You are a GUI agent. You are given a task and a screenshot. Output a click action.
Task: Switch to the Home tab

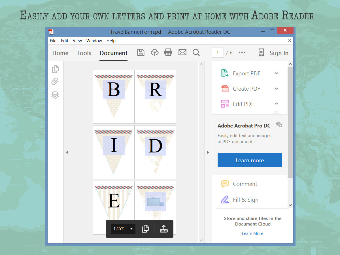point(60,53)
